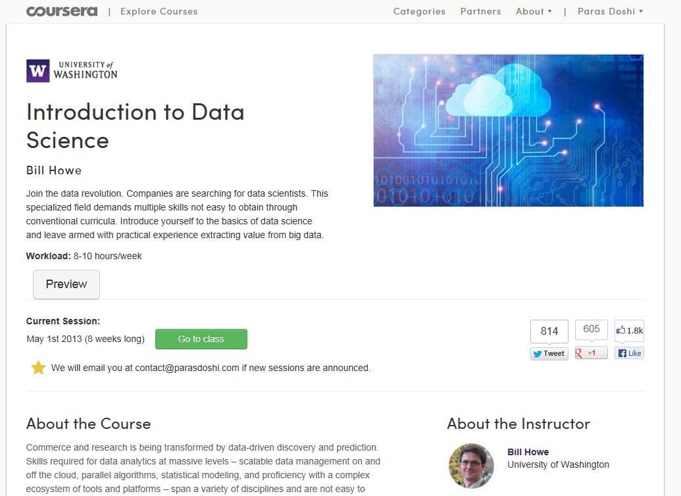This screenshot has height=496, width=681.
Task: Click the gold star notification icon
Action: point(38,368)
